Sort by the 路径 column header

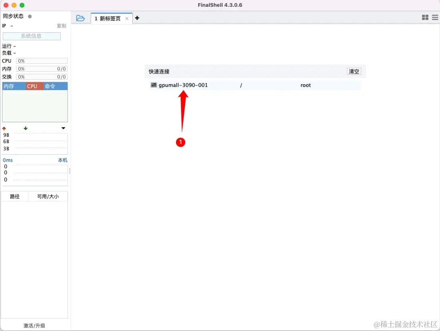pyautogui.click(x=15, y=196)
